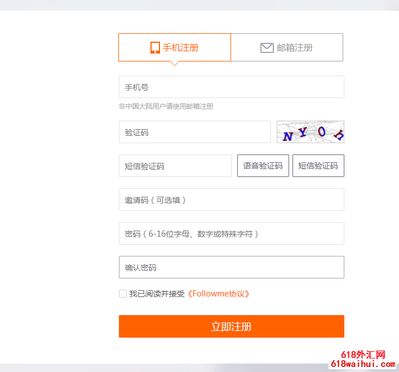Refresh the captcha image showing NYOh
Viewport: 399px width, 372px height.
[310, 132]
